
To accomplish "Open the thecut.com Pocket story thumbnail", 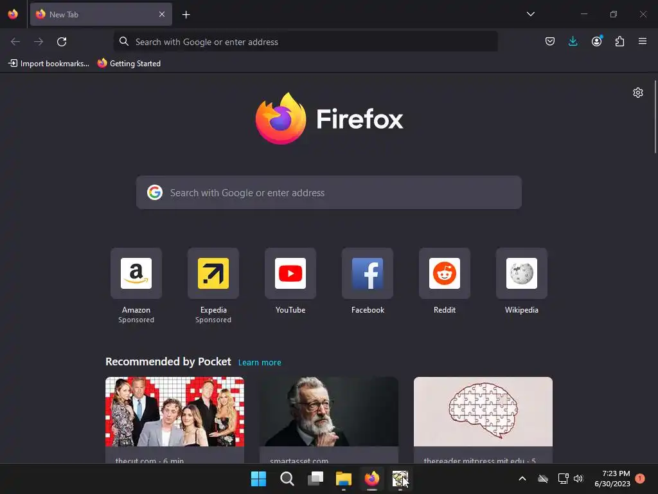I will point(175,412).
